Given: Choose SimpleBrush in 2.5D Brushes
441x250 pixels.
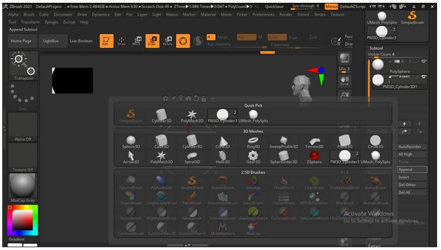Looking at the screenshot, I should (192, 183).
